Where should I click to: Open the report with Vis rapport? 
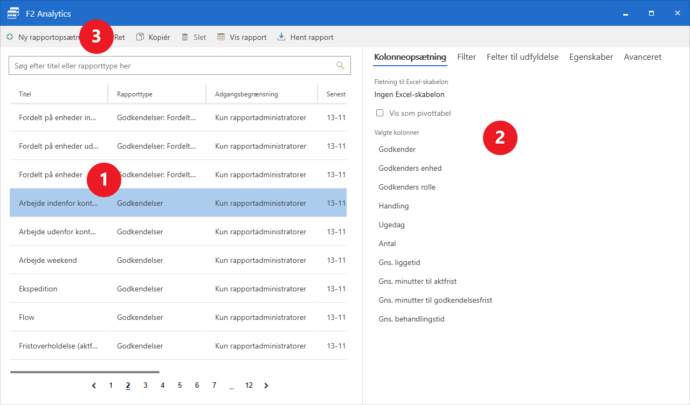tap(241, 37)
